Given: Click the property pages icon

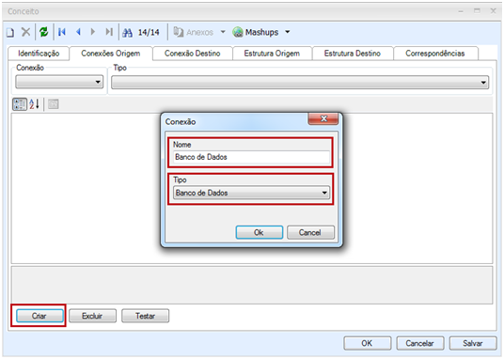Looking at the screenshot, I should (x=54, y=103).
